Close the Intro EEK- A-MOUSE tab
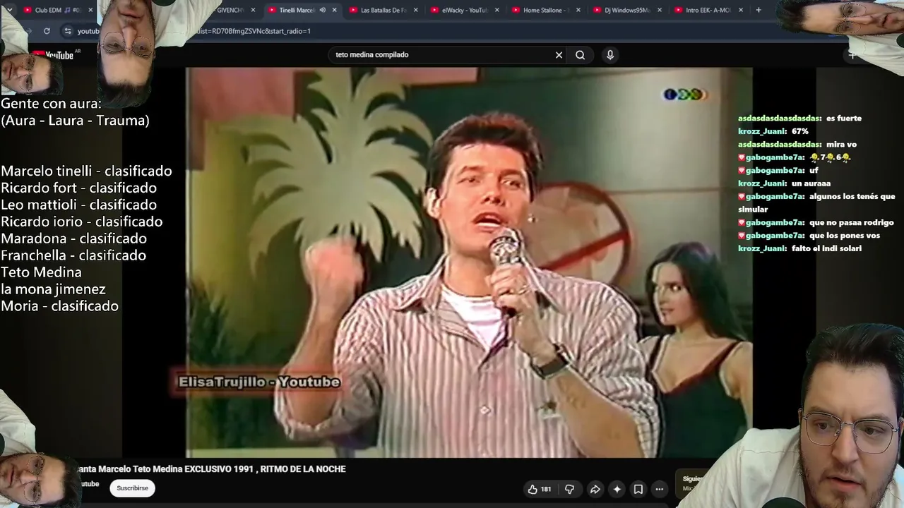The image size is (904, 508). 741,10
